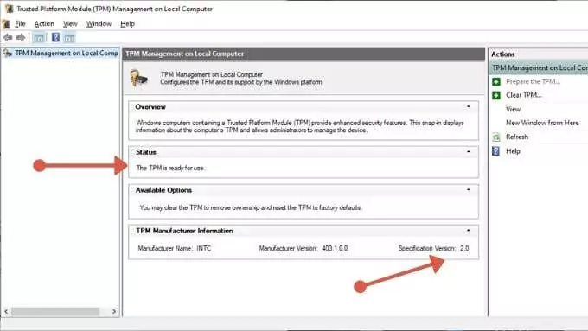The height and width of the screenshot is (331, 588).
Task: Click the Back arrow toolbar icon
Action: pyautogui.click(x=8, y=37)
